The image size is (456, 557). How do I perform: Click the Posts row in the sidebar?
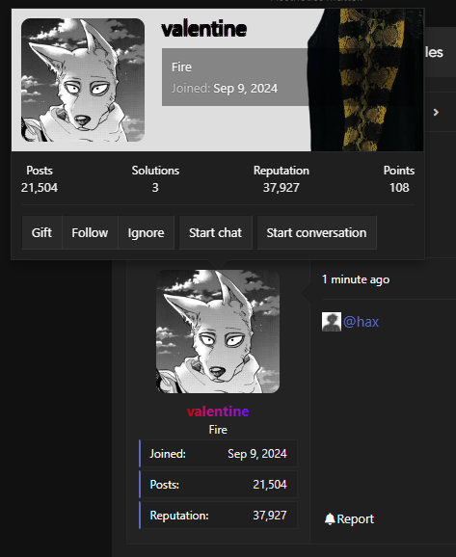tap(218, 485)
